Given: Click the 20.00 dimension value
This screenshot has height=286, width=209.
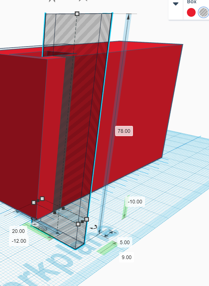Looking at the screenshot, I should click(18, 231).
